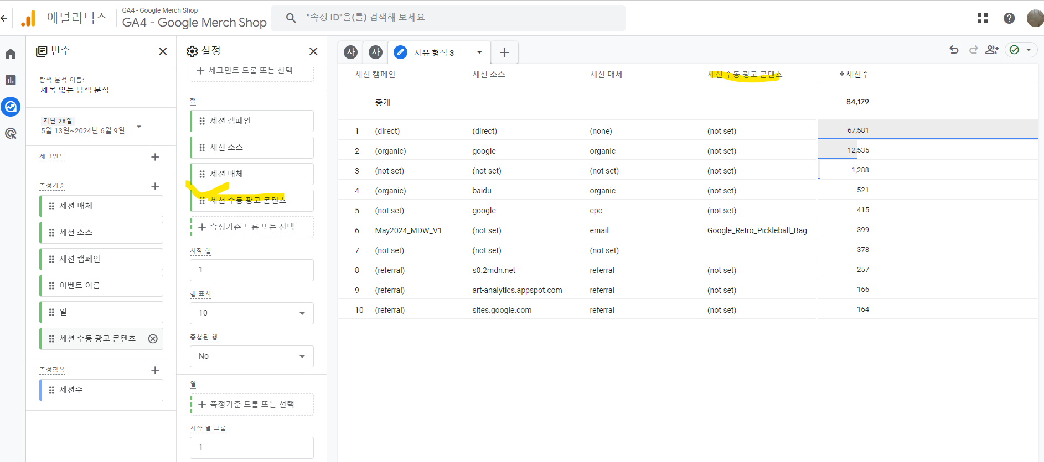1044x462 pixels.
Task: Click the green check data status icon
Action: 1014,50
